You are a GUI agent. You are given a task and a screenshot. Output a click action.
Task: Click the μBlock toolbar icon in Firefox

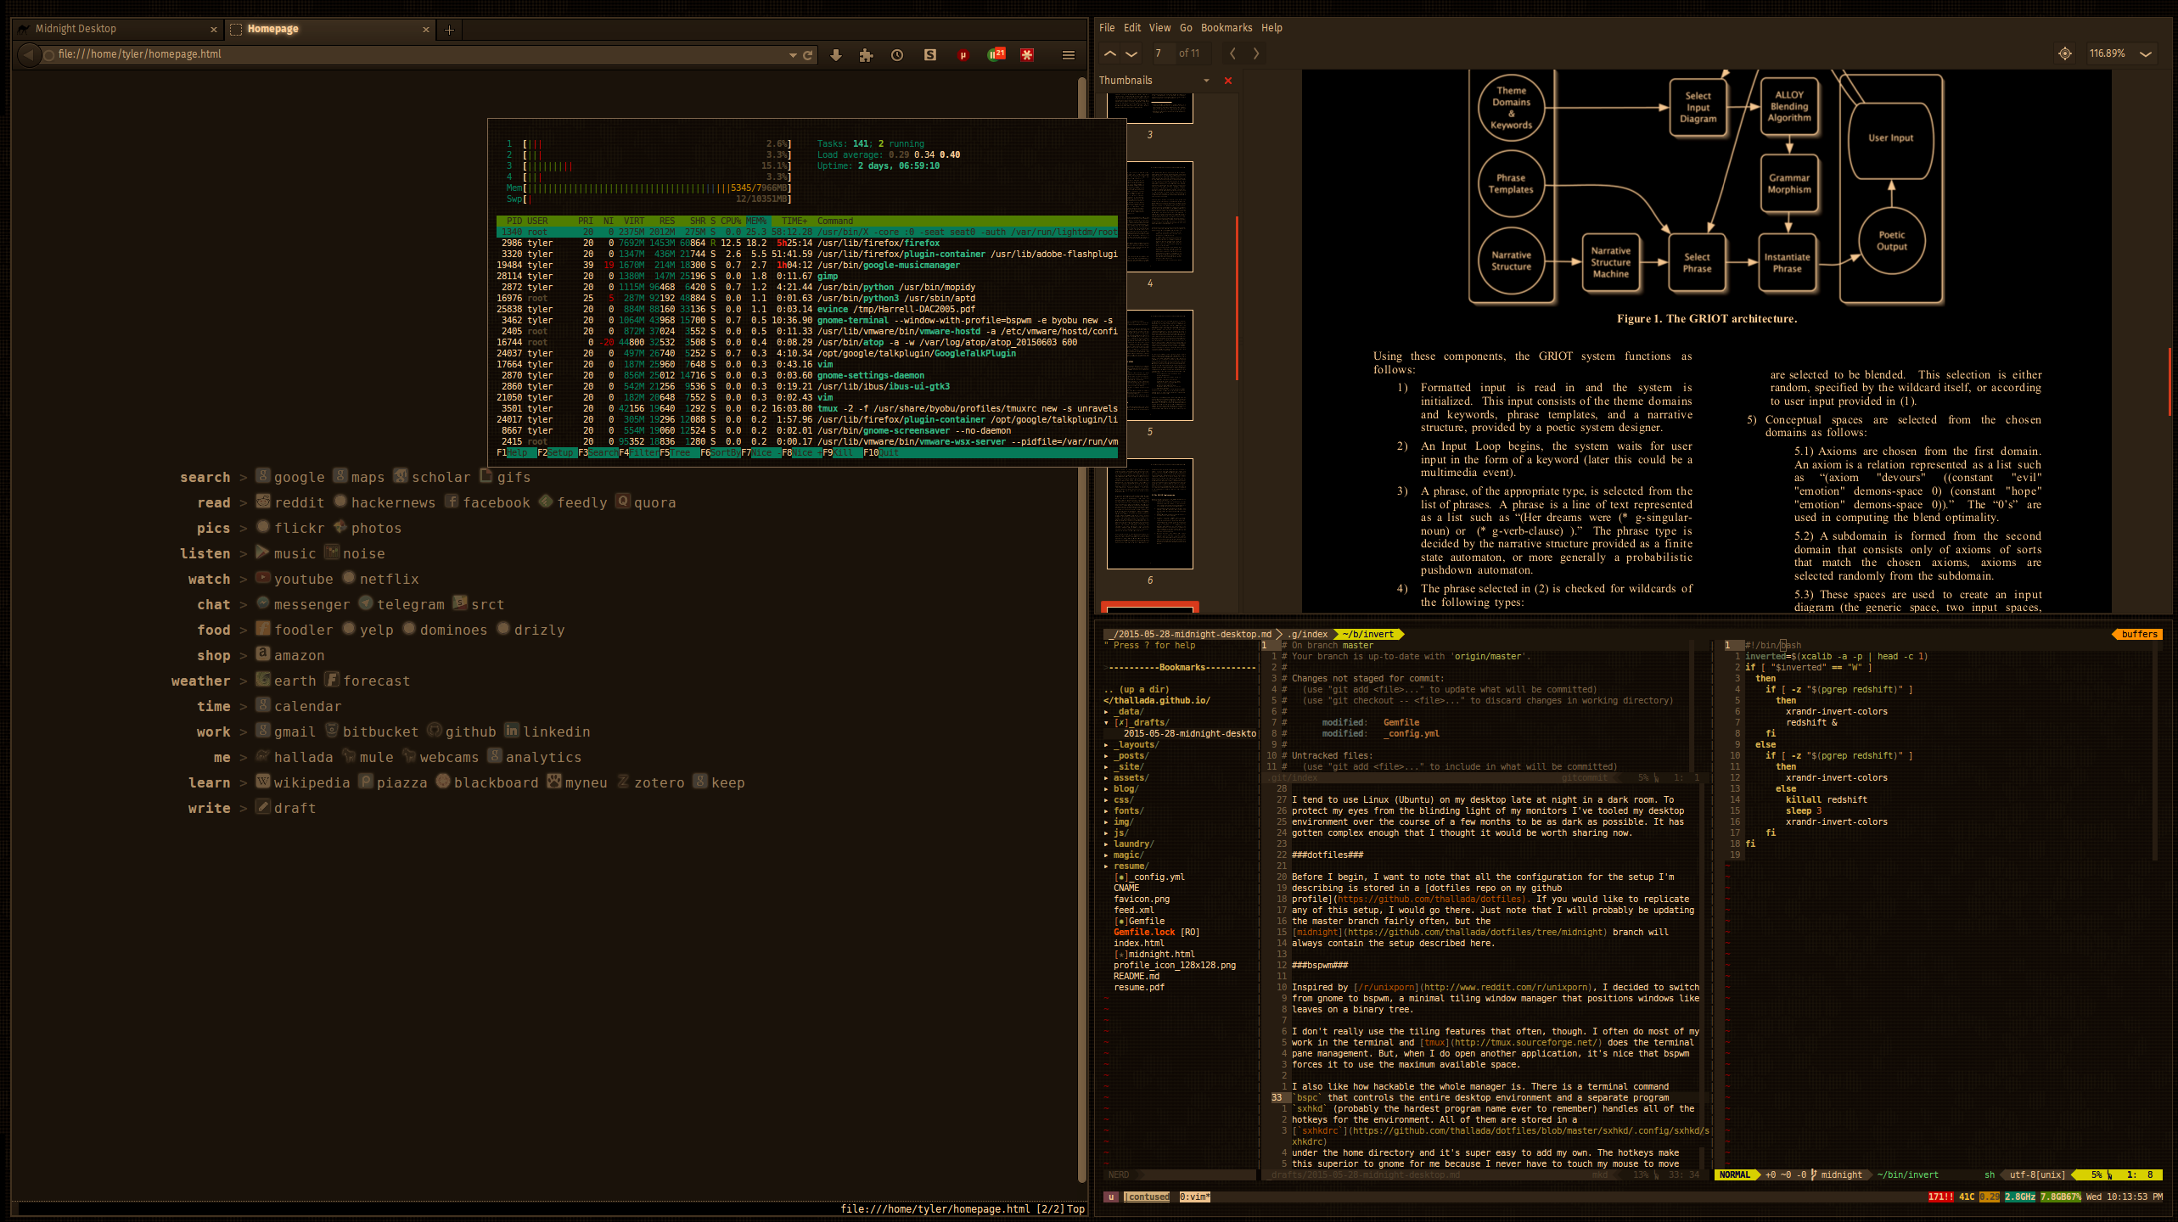pyautogui.click(x=963, y=54)
